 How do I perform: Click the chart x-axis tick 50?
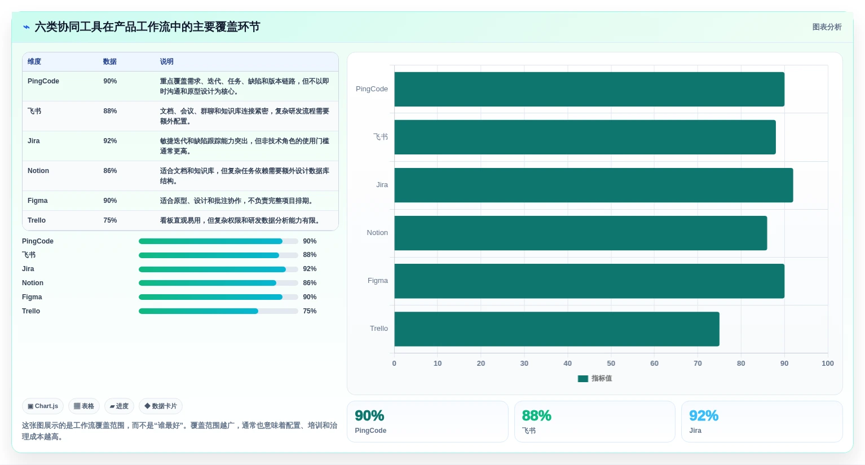611,364
